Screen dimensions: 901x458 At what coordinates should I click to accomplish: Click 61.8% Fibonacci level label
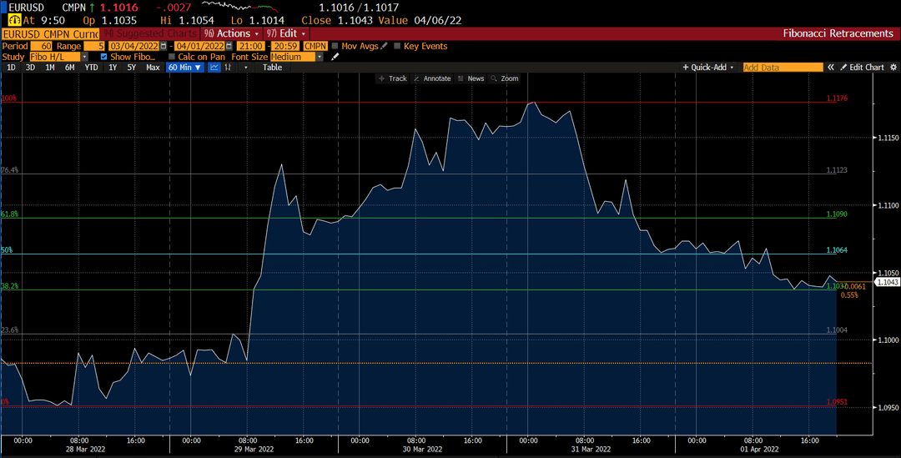tap(9, 214)
